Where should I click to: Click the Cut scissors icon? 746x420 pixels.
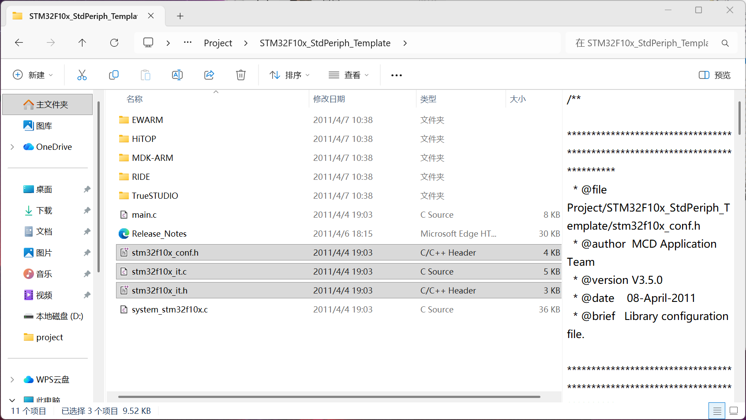[82, 75]
